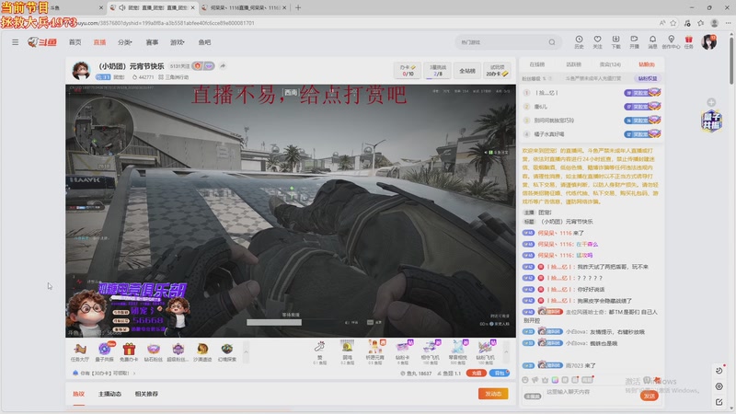The image size is (736, 414).
Task: Open 沙漠遗迹 activity icon
Action: [x=202, y=352]
